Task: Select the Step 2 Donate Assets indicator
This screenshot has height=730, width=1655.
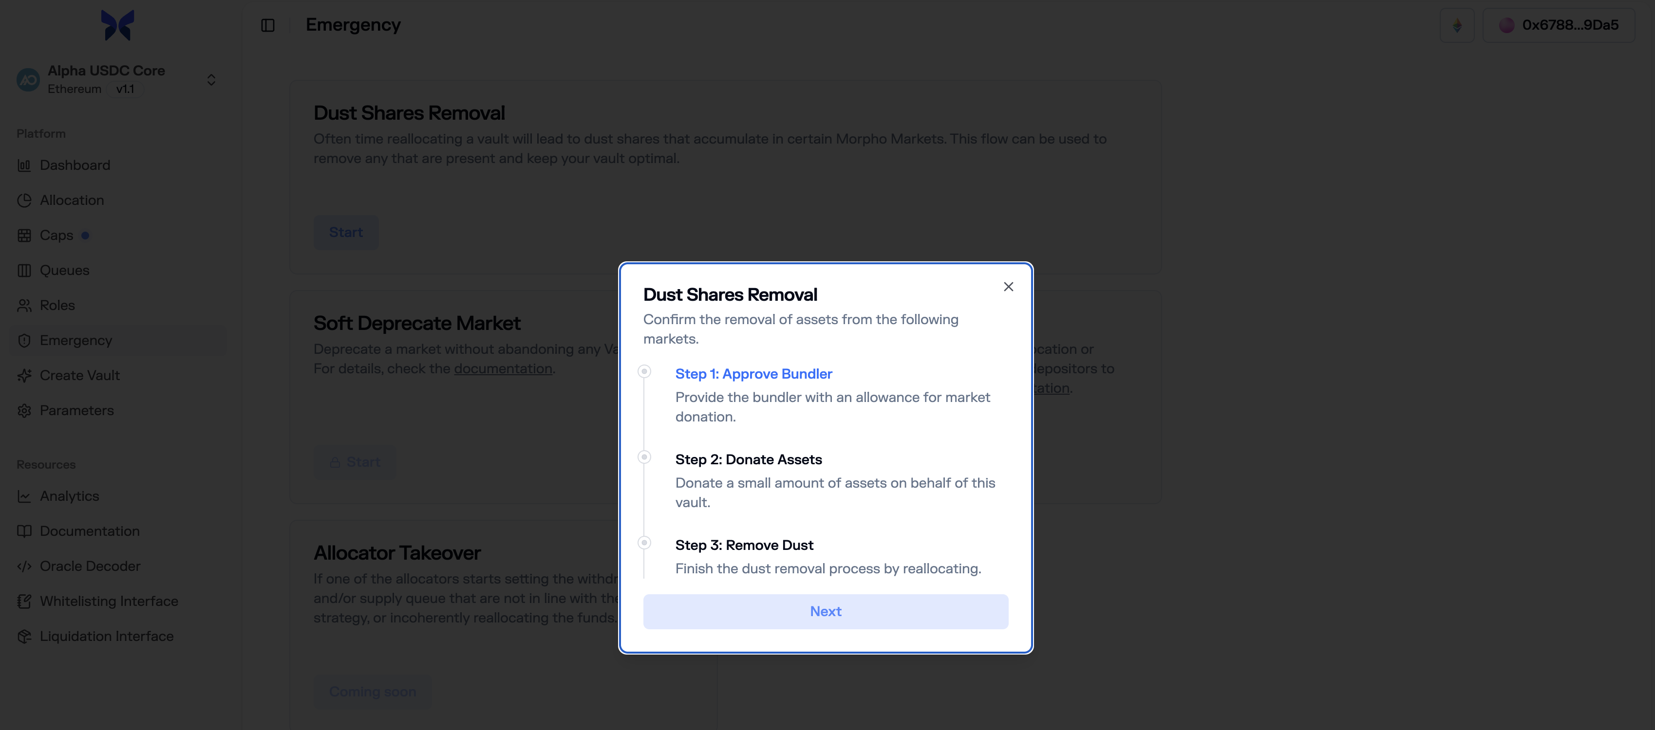Action: pyautogui.click(x=644, y=457)
